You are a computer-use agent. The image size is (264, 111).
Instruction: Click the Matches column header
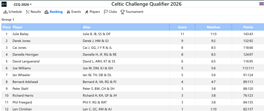pyautogui.click(x=213, y=27)
